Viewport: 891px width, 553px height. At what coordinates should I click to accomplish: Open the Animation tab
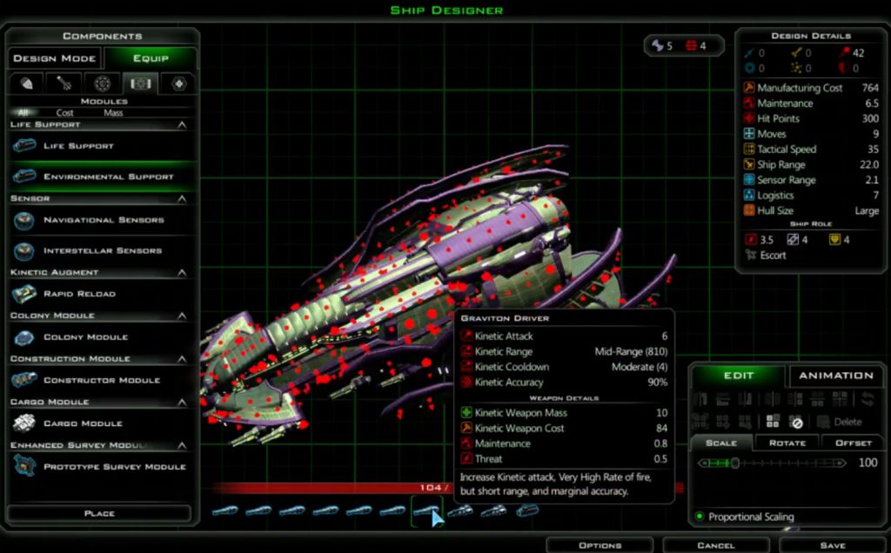(x=835, y=376)
